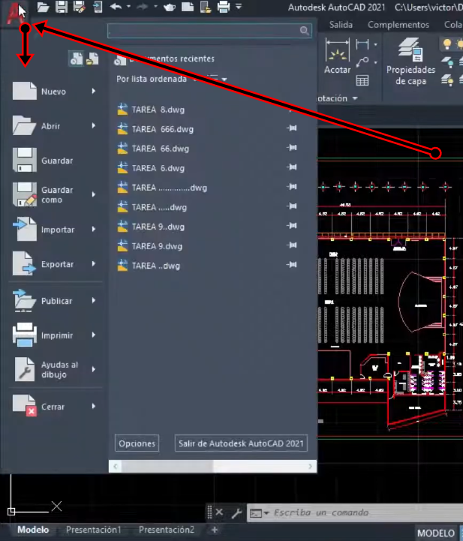
Task: Pin TAREA 9.dwg to the recent list
Action: [291, 245]
